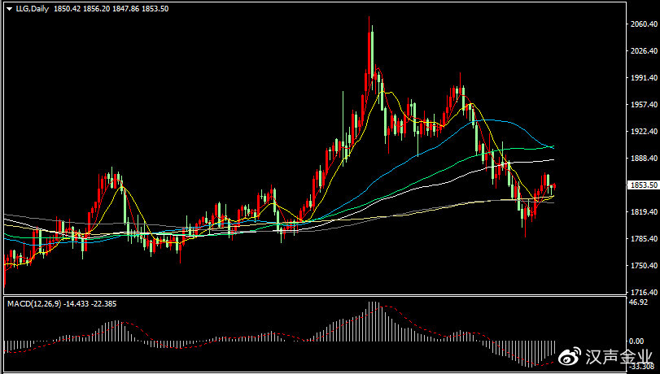Click the 1716.40 label on the price axis

click(x=644, y=292)
